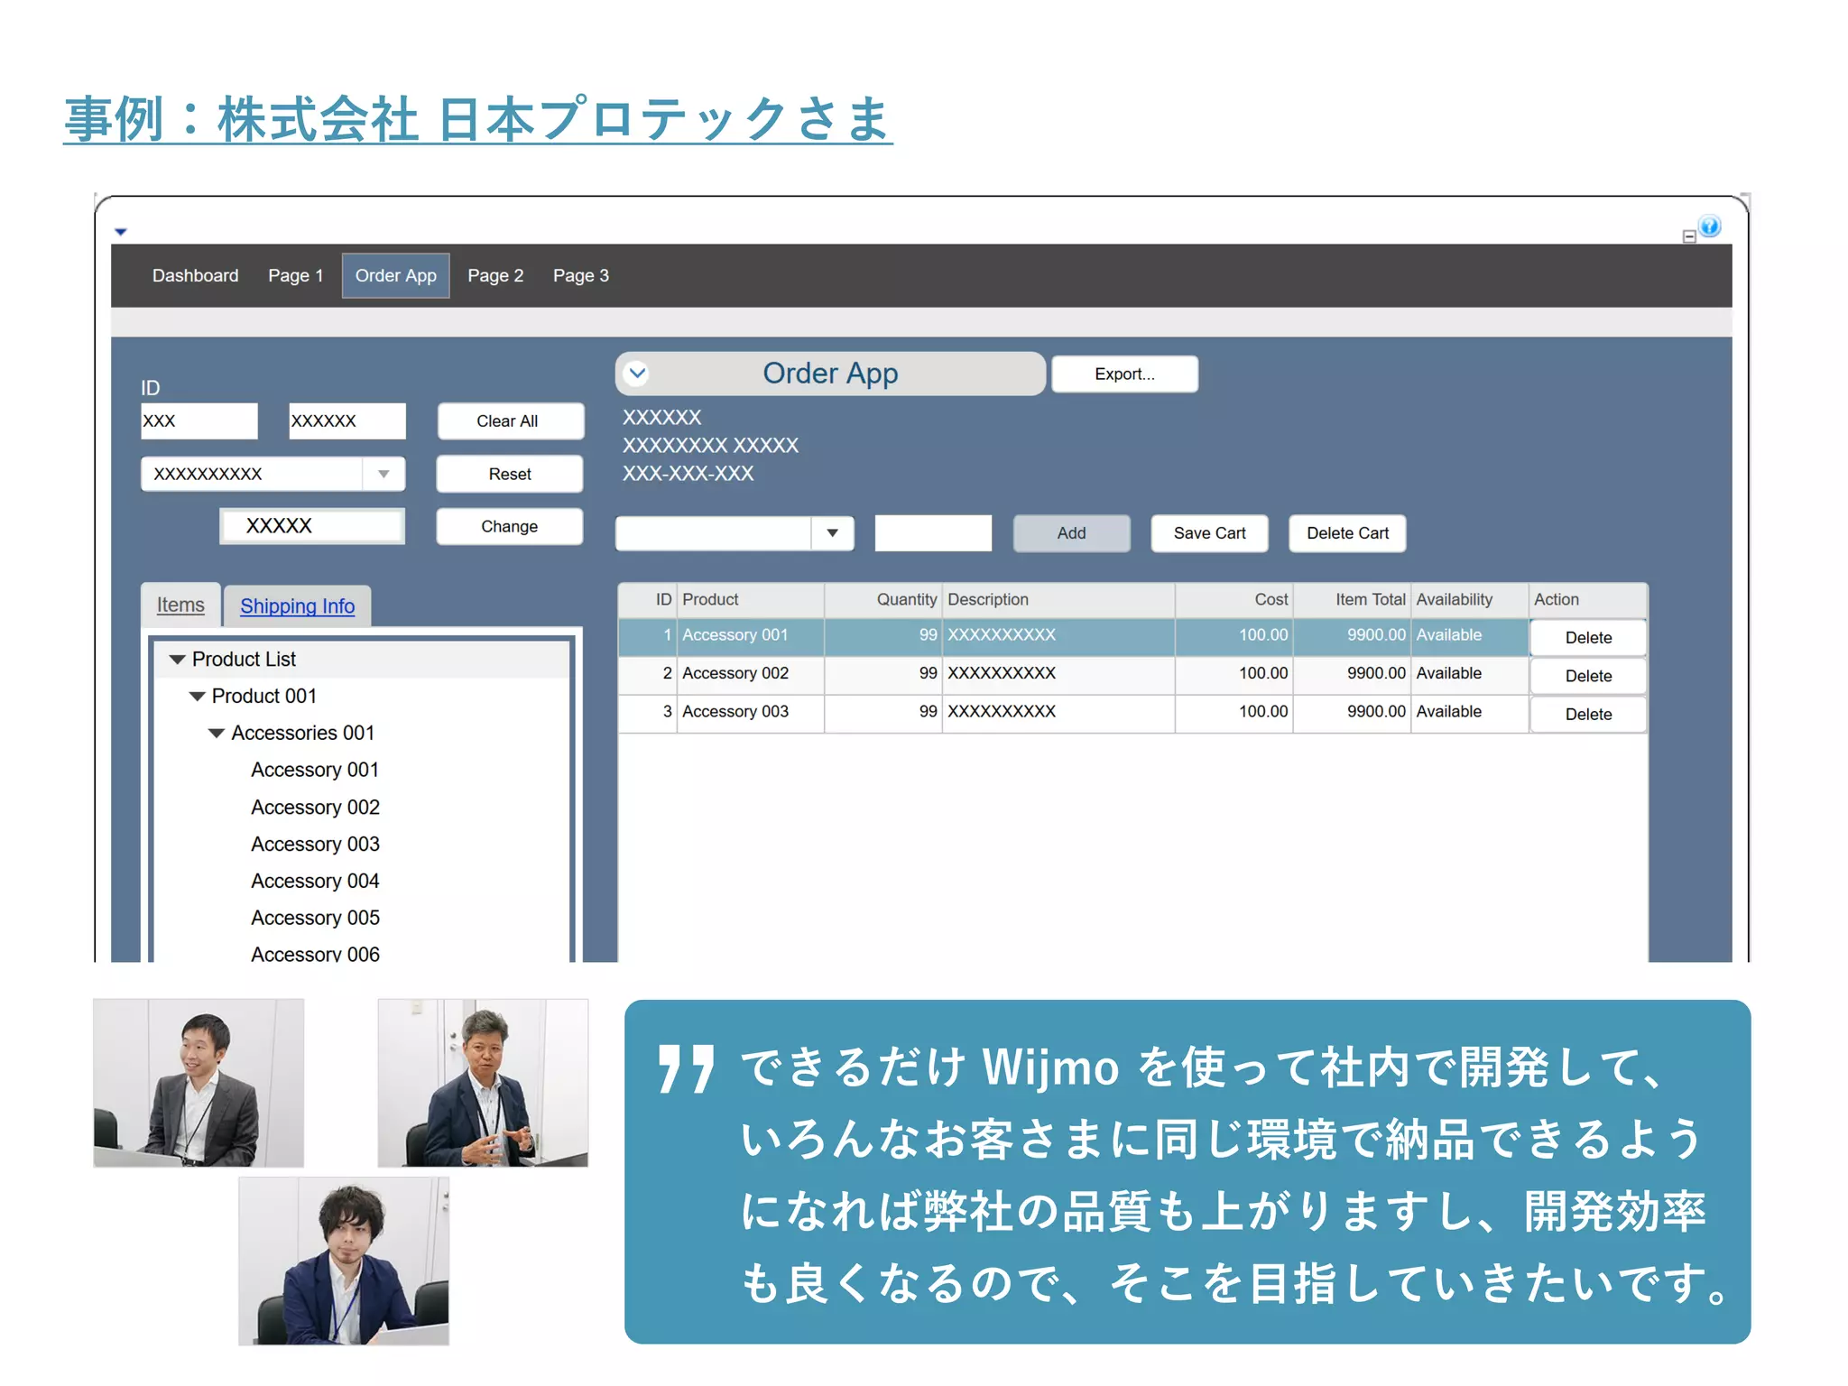Select the Order App navigation tab
The width and height of the screenshot is (1848, 1386).
pyautogui.click(x=395, y=275)
